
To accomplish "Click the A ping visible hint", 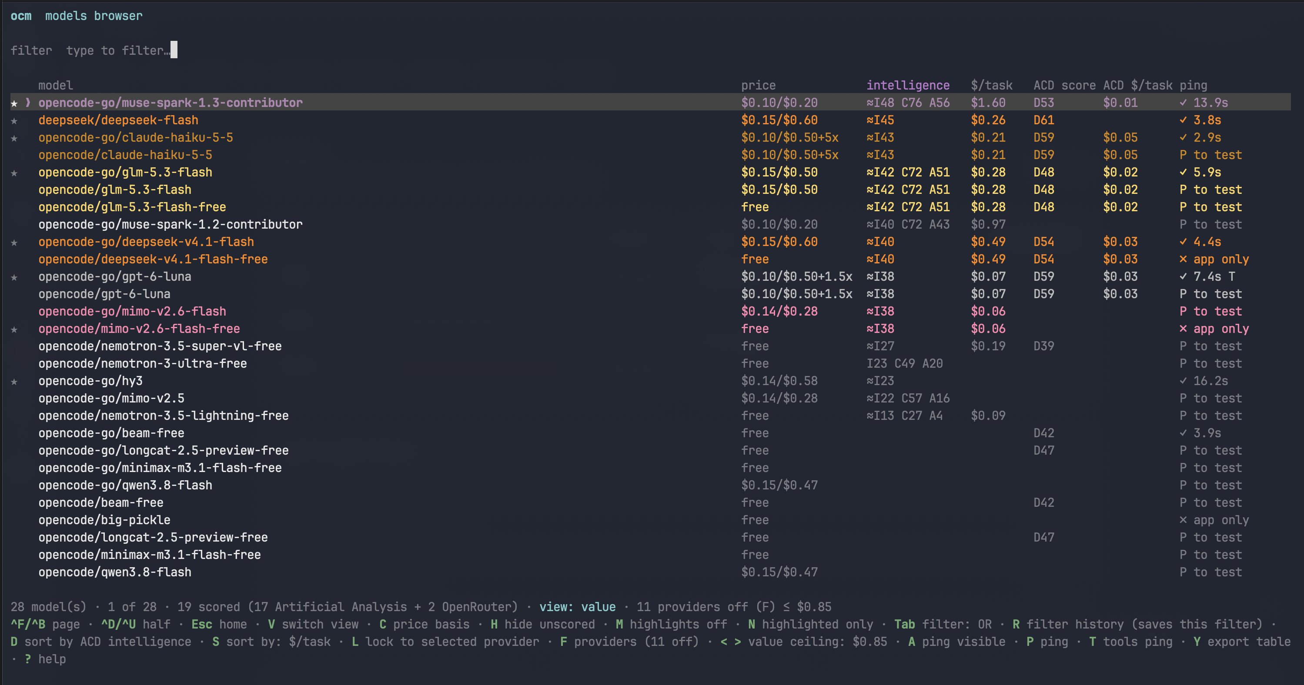I will tap(957, 642).
